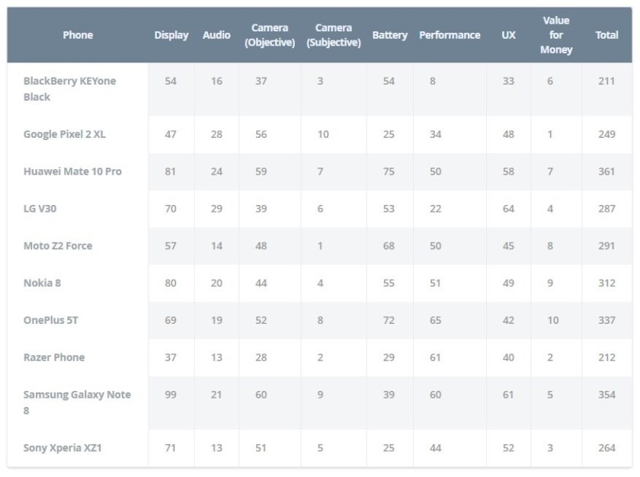Click the Sony Xperia XZ1 name
Screen dimensions: 640x477
click(62, 448)
